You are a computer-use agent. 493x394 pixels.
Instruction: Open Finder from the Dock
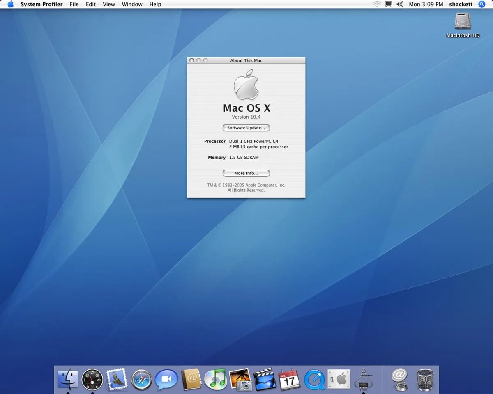point(67,379)
